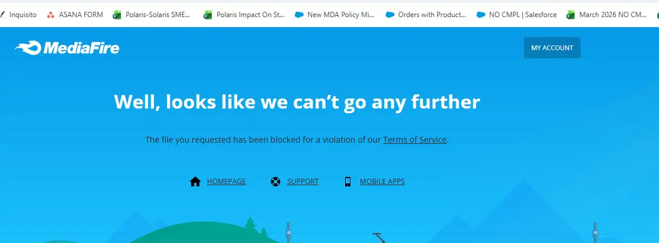Click the MediaFire logo
This screenshot has height=243, width=659.
tap(67, 48)
